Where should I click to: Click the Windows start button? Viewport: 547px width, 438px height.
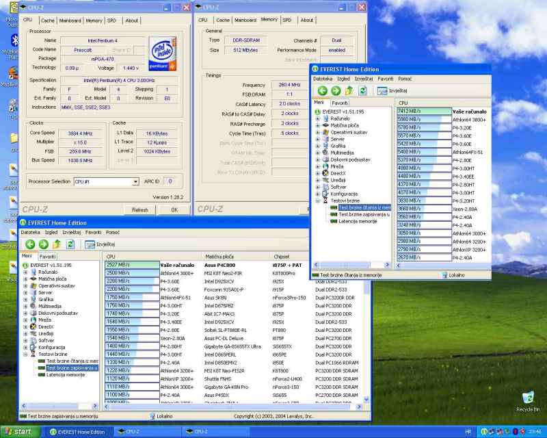(x=19, y=432)
